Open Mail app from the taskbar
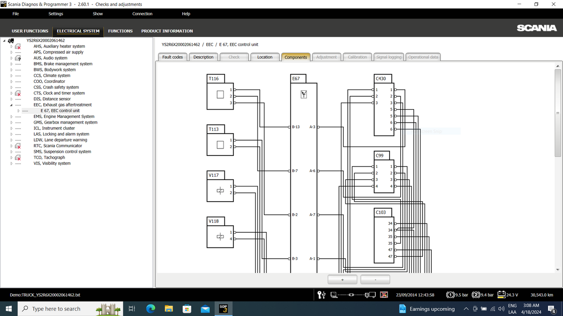563x316 pixels. coord(205,309)
